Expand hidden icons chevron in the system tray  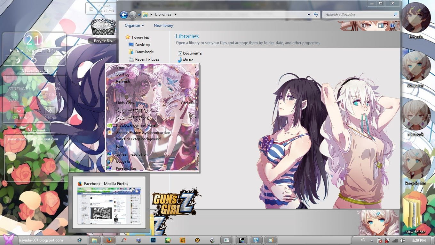point(371,240)
